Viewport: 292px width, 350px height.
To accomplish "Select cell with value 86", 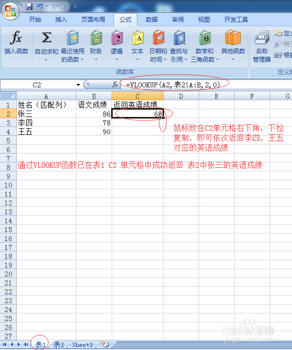I will pyautogui.click(x=94, y=114).
